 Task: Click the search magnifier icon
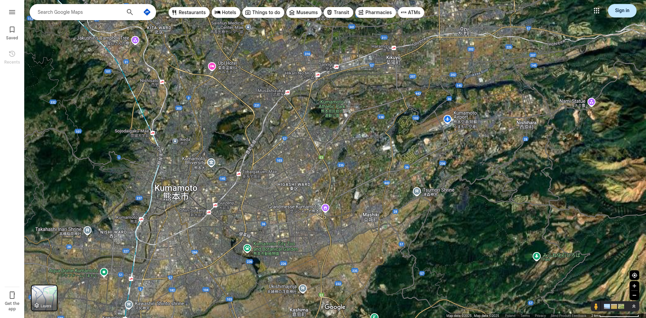(x=130, y=12)
